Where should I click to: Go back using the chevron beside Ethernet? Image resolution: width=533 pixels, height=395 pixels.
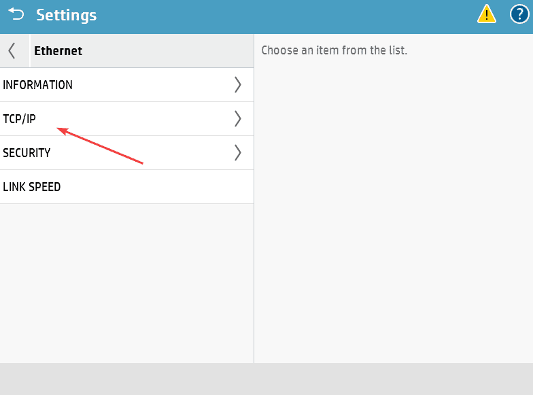click(x=12, y=51)
